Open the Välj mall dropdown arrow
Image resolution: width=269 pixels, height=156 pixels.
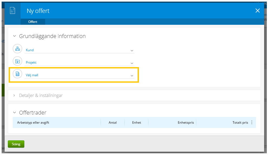point(132,76)
